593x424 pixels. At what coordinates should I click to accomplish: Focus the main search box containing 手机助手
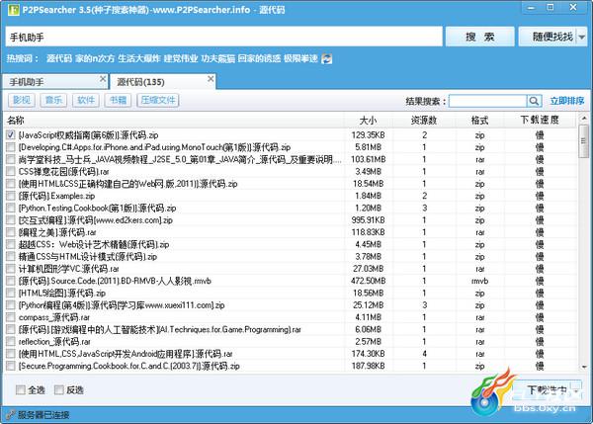click(224, 38)
